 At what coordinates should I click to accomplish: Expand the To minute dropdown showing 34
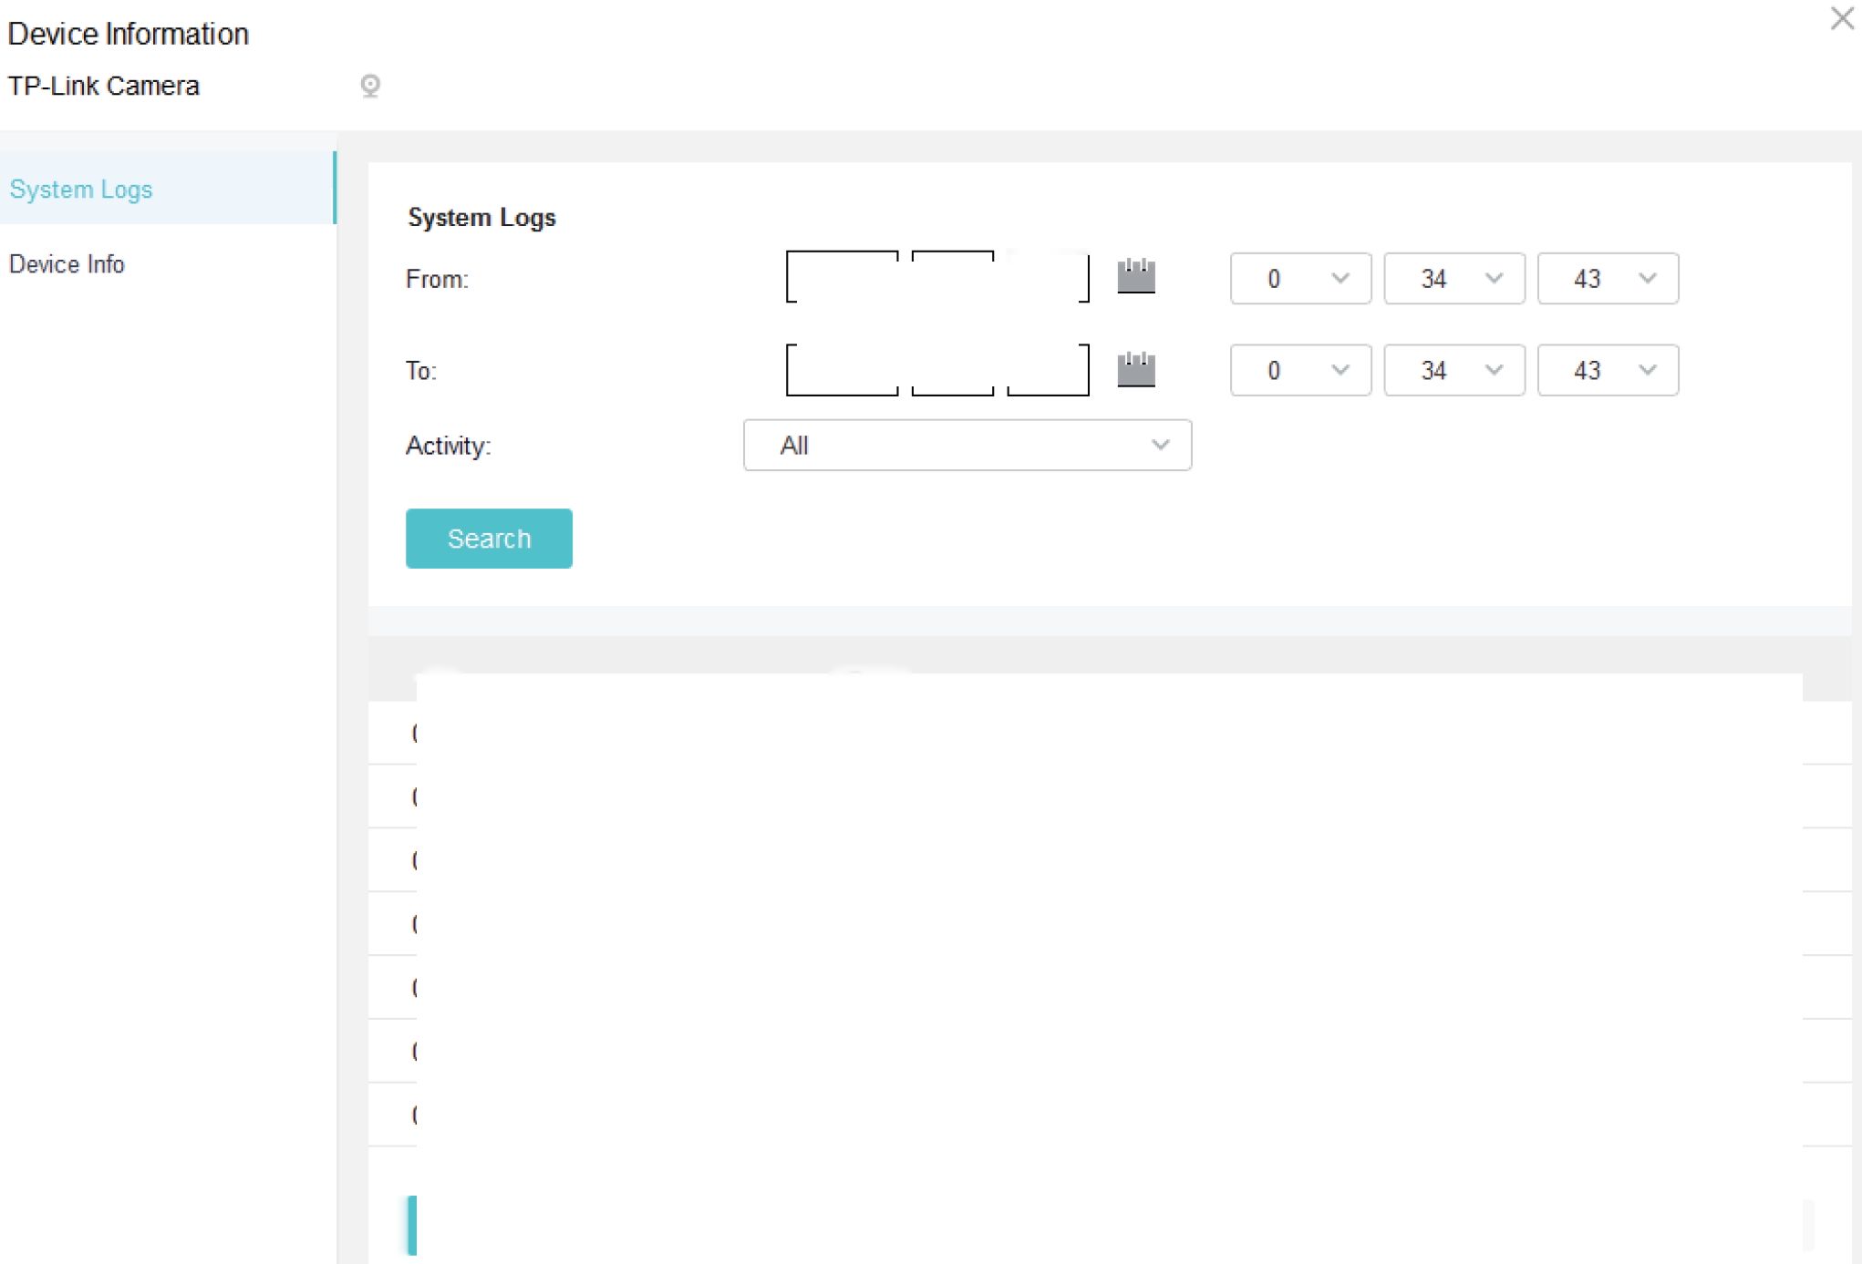pyautogui.click(x=1453, y=370)
